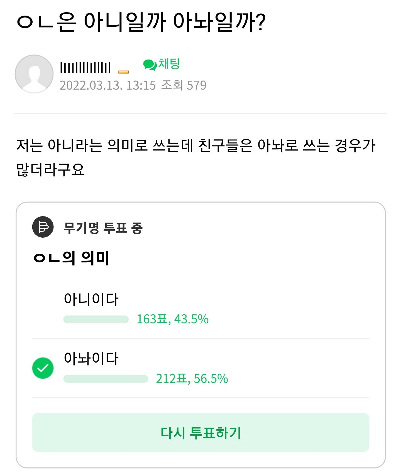Click the dark poll icon beside 무기명 투표 중
This screenshot has height=473, width=401.
[x=43, y=227]
